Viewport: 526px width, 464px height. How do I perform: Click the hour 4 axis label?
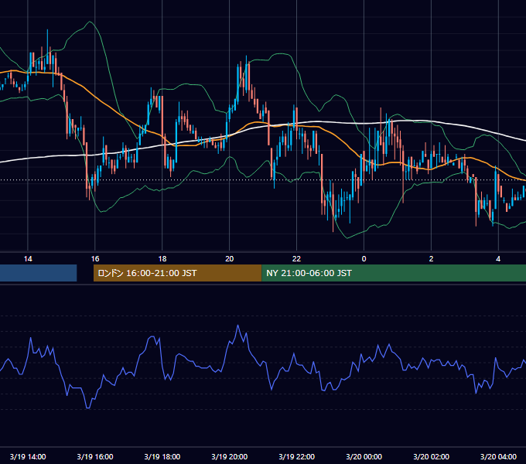tap(498, 259)
